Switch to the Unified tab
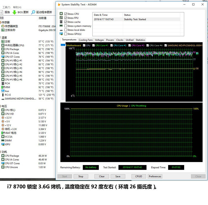 pos(130,40)
